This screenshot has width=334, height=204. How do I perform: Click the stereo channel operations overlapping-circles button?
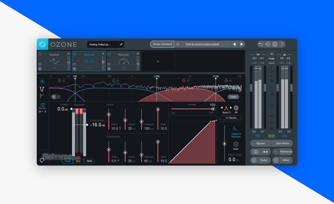(256, 152)
